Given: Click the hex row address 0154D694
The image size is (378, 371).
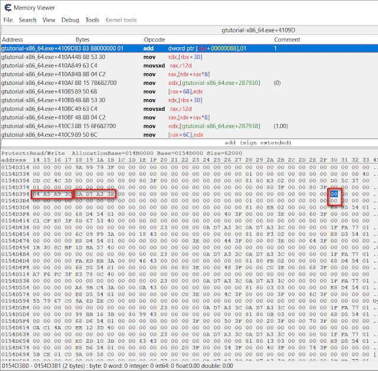Looking at the screenshot, I should pyautogui.click(x=15, y=354).
